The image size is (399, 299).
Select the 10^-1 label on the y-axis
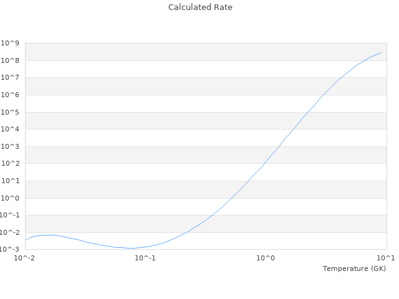[x=11, y=216]
